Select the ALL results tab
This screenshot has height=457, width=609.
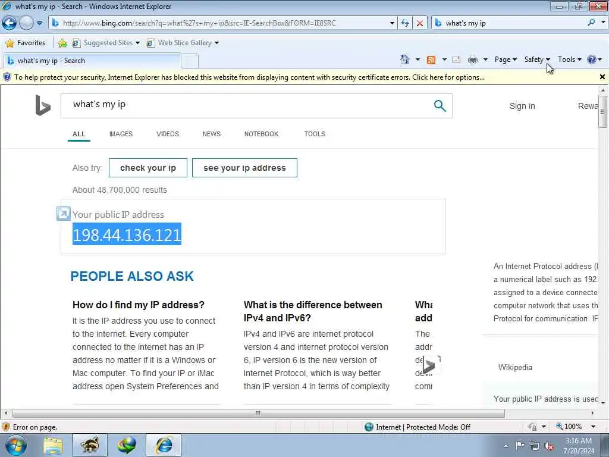pos(79,134)
